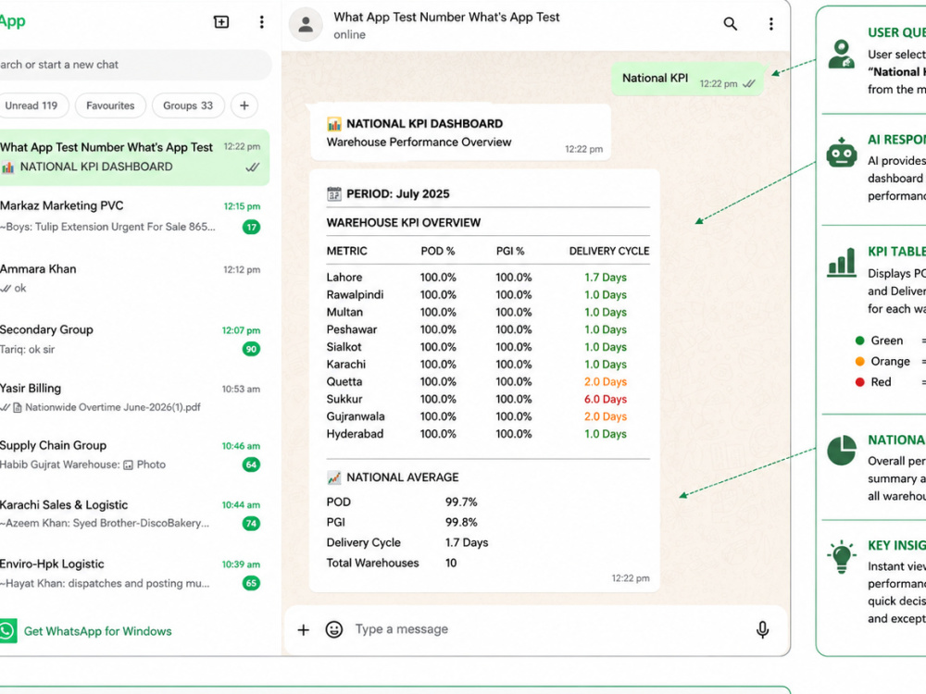
Task: Click the Karachi row name in KPI table
Action: 346,365
